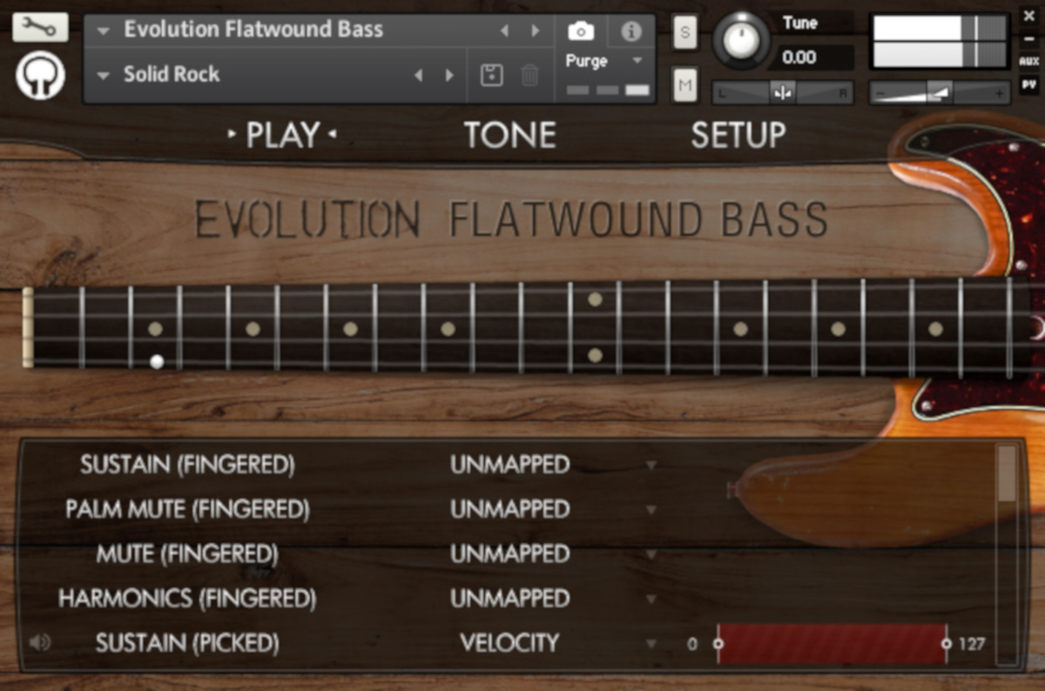Select previous snapshot before Solid Rock
This screenshot has height=691, width=1045.
(418, 75)
